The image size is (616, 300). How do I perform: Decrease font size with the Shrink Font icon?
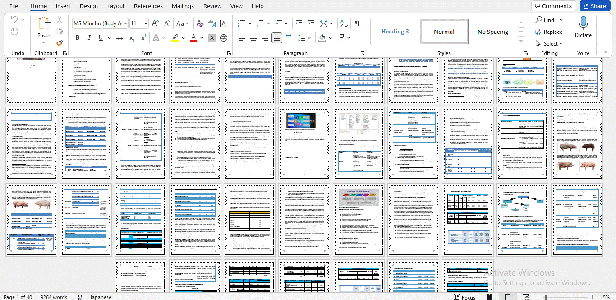pos(167,23)
